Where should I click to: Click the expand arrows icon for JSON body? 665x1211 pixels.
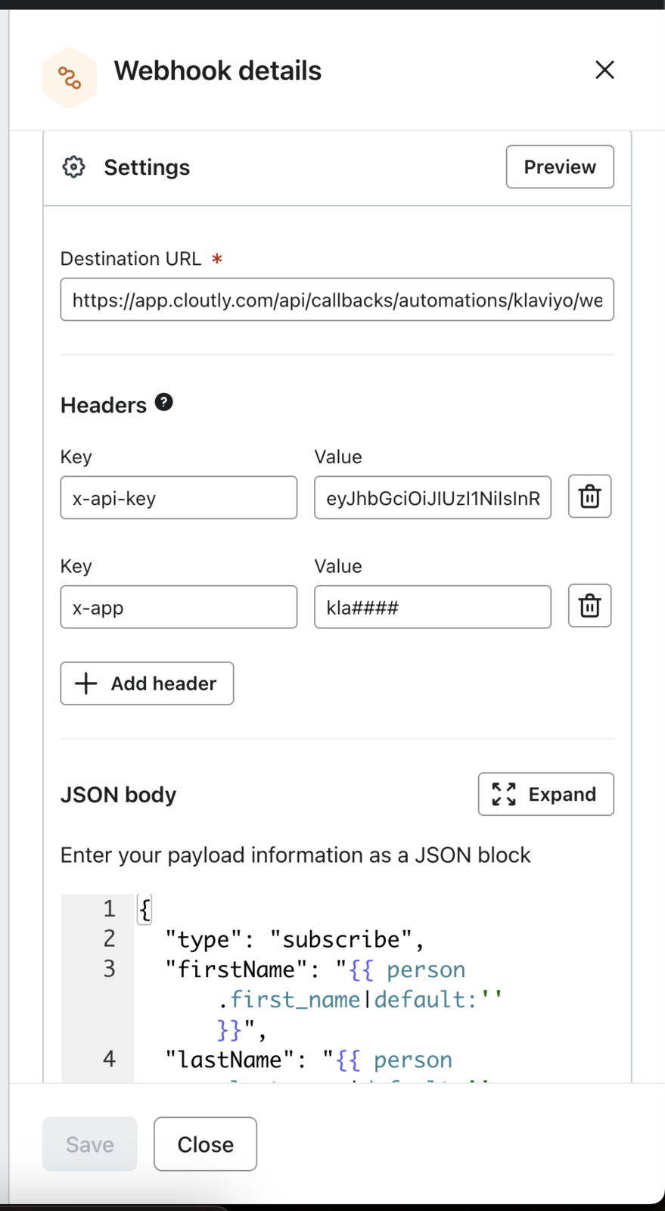coord(504,794)
